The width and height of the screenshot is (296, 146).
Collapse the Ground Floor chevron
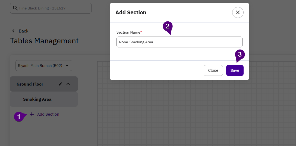68,84
